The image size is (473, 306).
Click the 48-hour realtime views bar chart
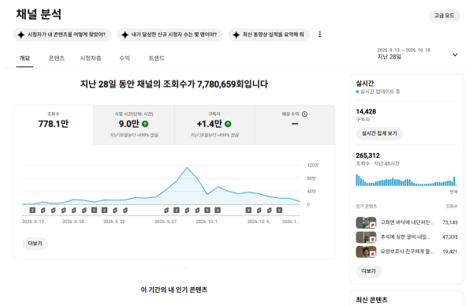[407, 180]
